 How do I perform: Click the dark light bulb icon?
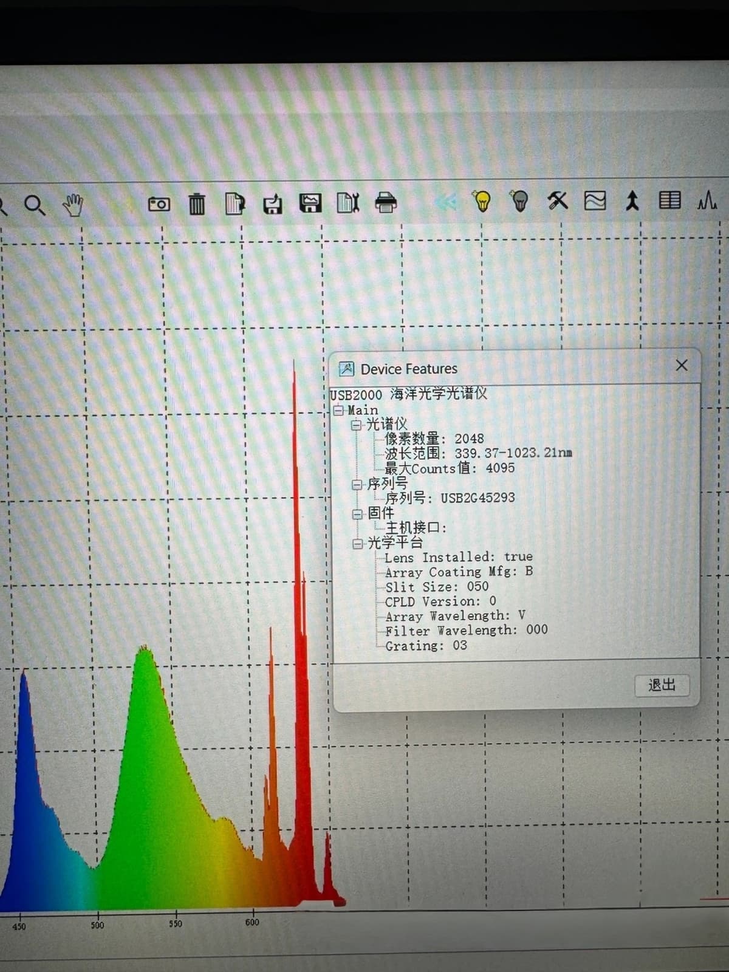519,200
